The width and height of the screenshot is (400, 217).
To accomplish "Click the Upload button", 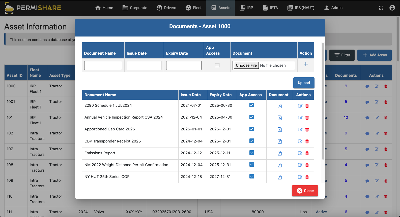I will click(x=304, y=83).
